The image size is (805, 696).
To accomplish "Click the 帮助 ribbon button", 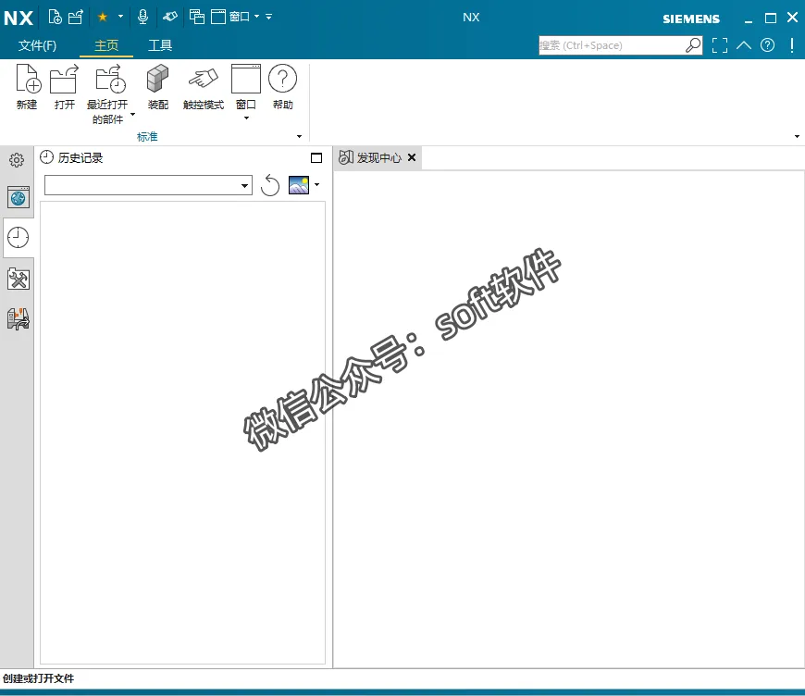I will [x=282, y=87].
